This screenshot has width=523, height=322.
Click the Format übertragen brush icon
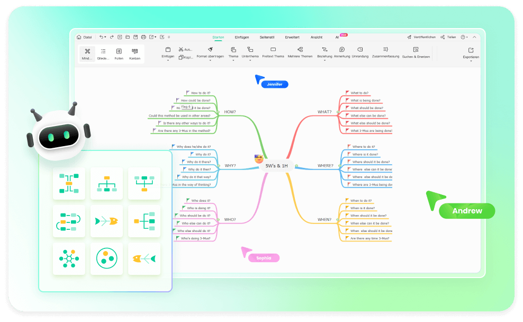[x=210, y=49]
